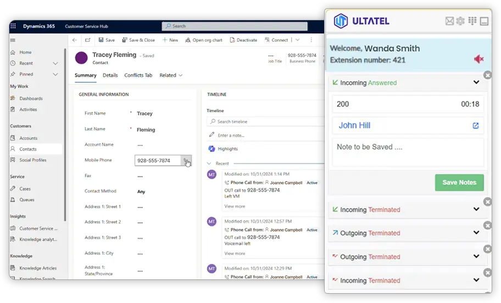The height and width of the screenshot is (303, 501).
Task: Toggle the red muted speaker icon
Action: tap(478, 59)
